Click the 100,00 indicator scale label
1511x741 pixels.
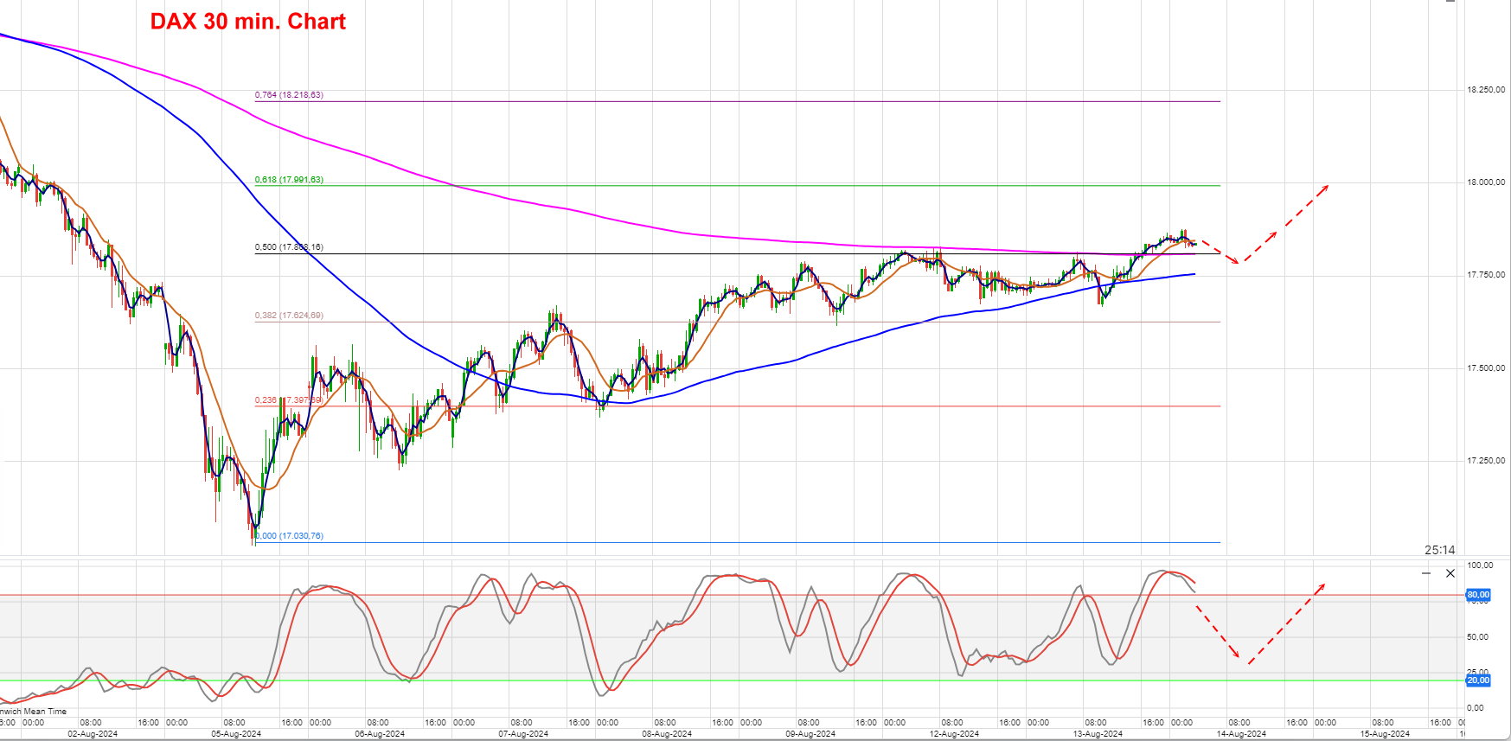pyautogui.click(x=1481, y=565)
